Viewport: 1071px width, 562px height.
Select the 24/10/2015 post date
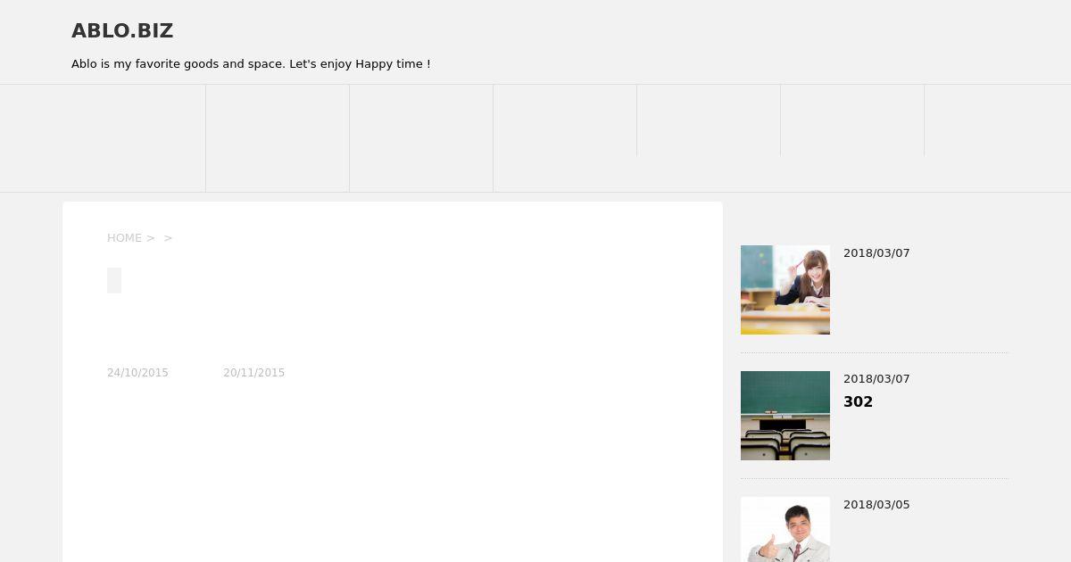(x=137, y=373)
